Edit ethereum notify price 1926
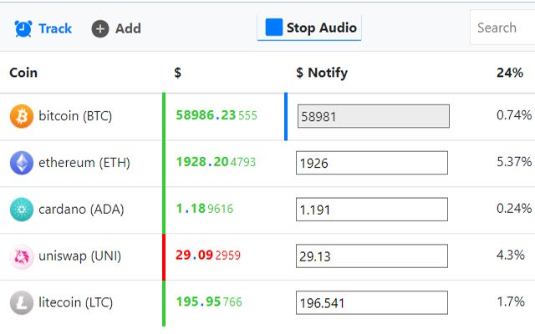The image size is (535, 334). 371,163
